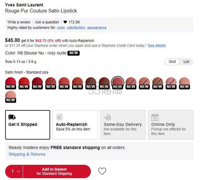Click Ask a question

[x=47, y=22]
